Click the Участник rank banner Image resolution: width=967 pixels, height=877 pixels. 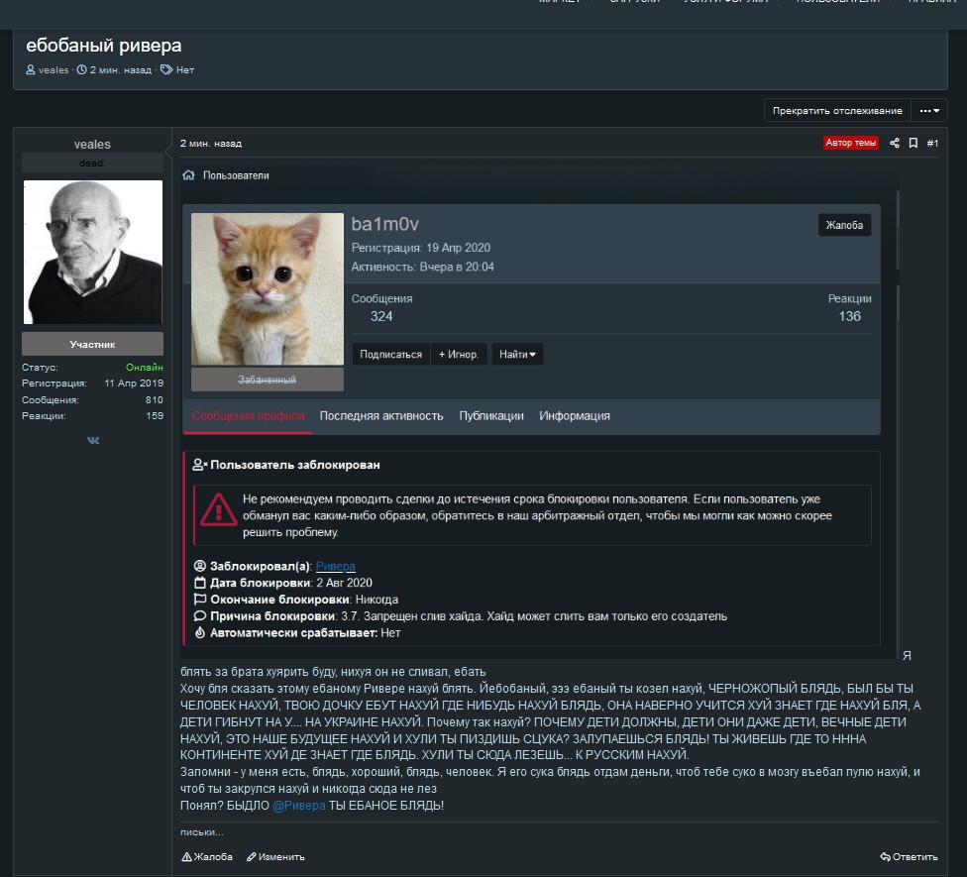(92, 344)
